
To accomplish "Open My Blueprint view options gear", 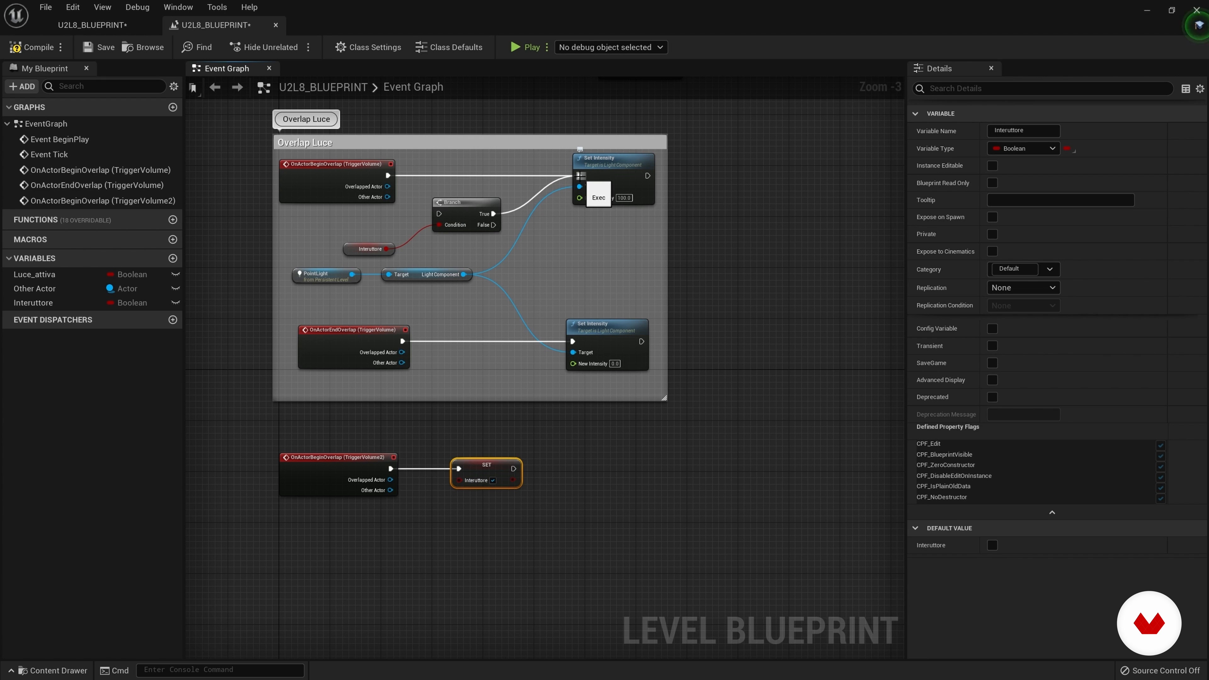I will tap(174, 86).
